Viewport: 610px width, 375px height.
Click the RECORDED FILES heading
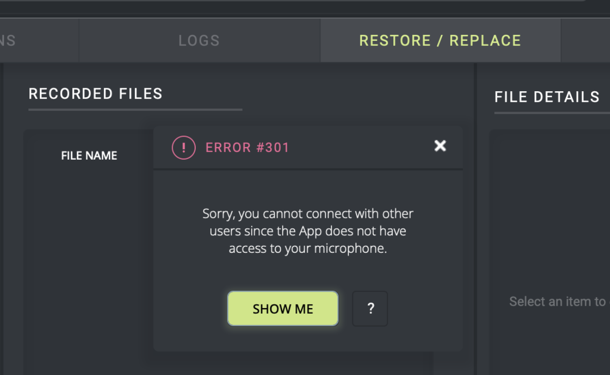95,94
